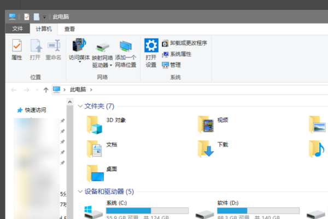The image size is (328, 219).
Task: Expand chevron after 此电脑 in address bar
Action: pos(91,90)
